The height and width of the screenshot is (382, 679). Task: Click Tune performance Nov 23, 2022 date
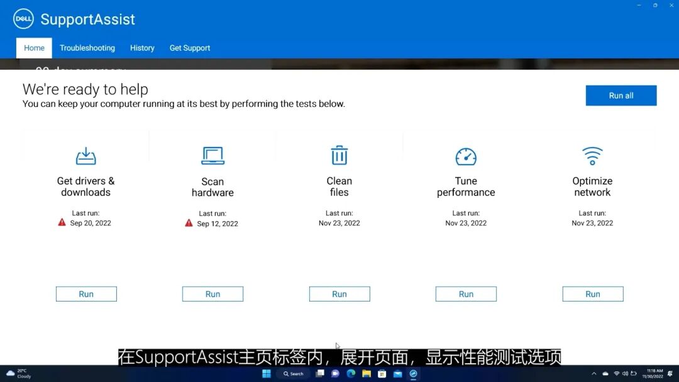(x=466, y=223)
